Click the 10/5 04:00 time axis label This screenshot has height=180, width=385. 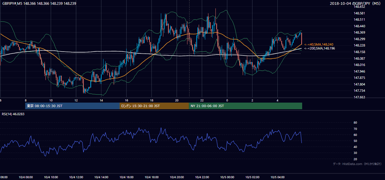277,177
